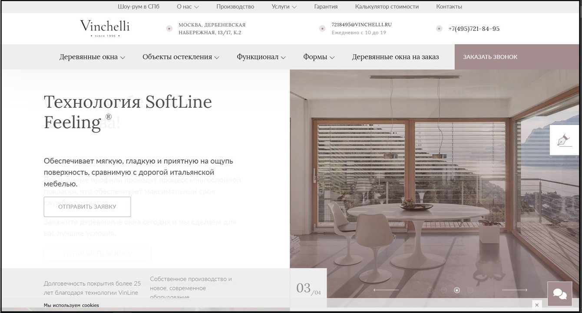Open Шоу-рум в СПб page
582x313 pixels.
coord(139,7)
